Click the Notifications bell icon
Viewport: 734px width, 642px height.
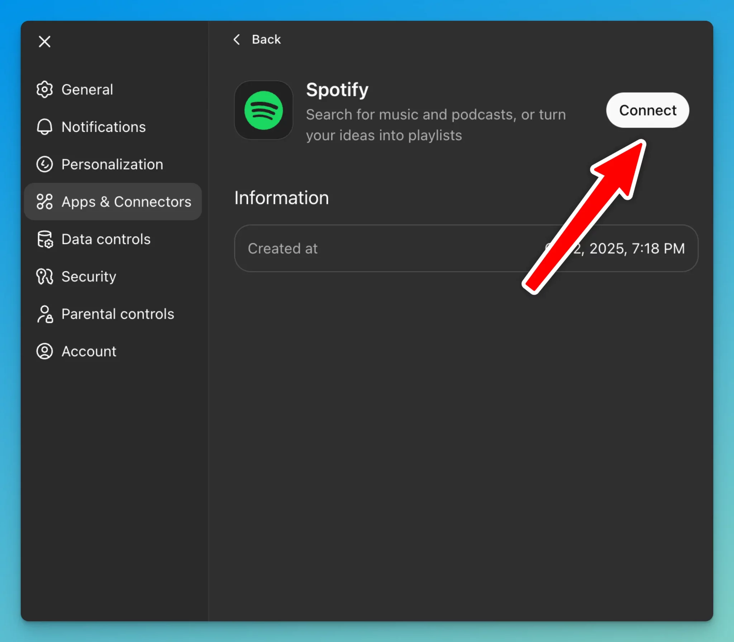44,127
